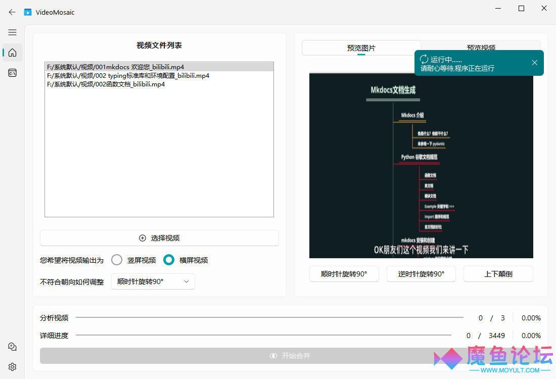Click the 分析视频 progress bar
Screen dimensions: 556x379
coord(269,317)
